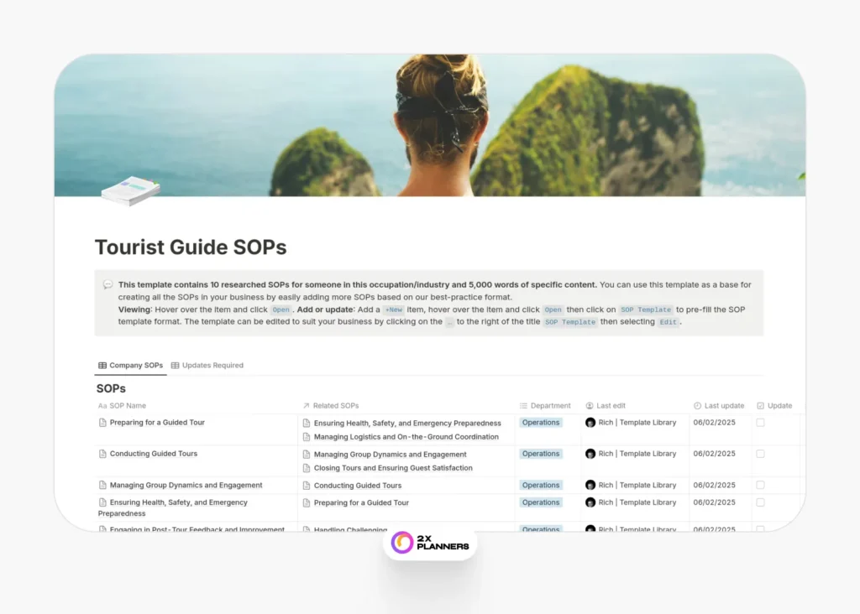Click the list icon on Department column

click(x=523, y=406)
